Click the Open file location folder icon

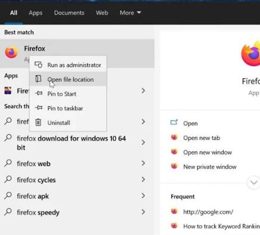38,79
